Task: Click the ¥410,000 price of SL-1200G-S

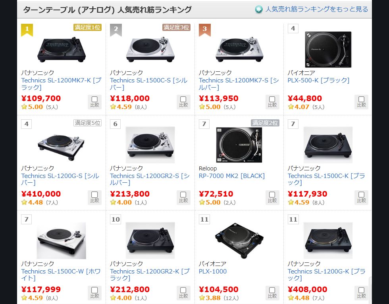Action: pos(41,194)
